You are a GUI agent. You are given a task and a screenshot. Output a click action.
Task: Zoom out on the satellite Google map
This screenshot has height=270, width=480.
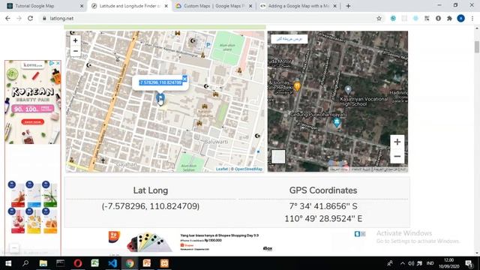tap(397, 157)
